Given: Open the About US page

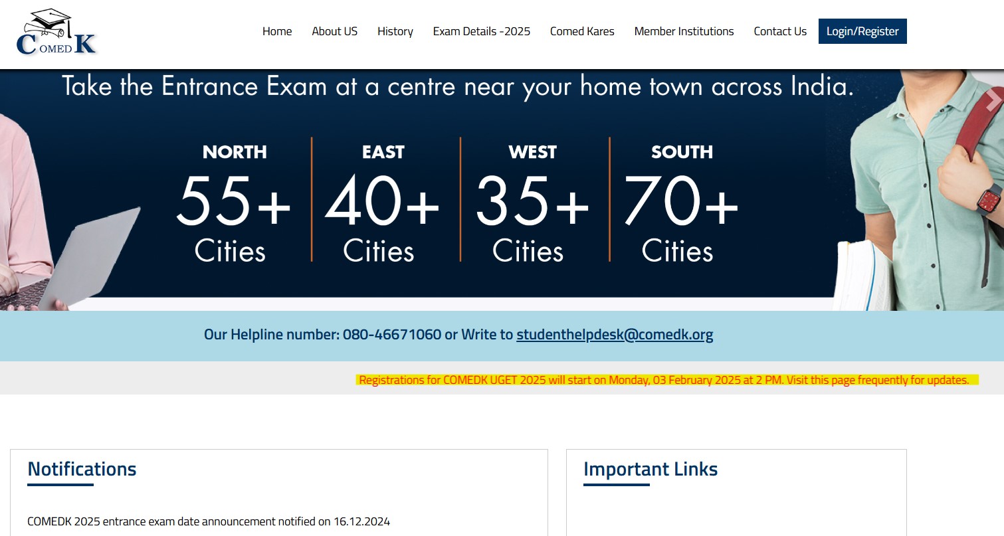Looking at the screenshot, I should (x=334, y=31).
